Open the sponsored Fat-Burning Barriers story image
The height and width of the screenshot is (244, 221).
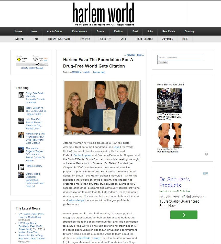pyautogui.click(x=170, y=135)
